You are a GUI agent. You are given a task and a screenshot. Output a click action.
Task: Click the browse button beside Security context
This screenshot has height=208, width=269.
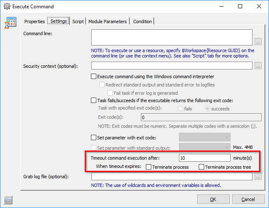coord(258,66)
